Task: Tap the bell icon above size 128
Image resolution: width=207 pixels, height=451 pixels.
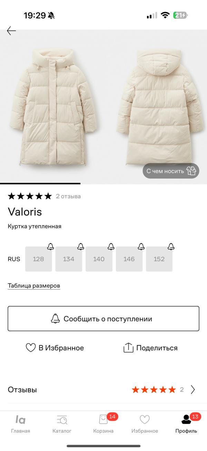Action: [51, 246]
